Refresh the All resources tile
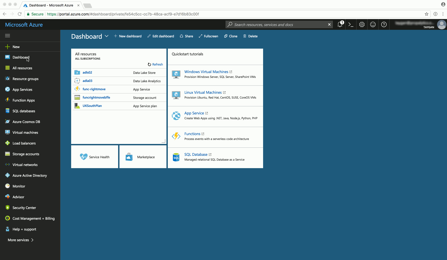 [x=155, y=64]
